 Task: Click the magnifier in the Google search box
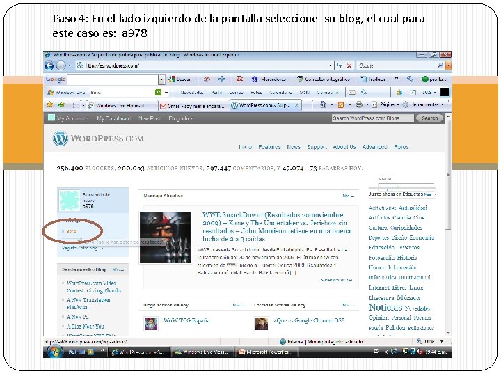tap(440, 65)
